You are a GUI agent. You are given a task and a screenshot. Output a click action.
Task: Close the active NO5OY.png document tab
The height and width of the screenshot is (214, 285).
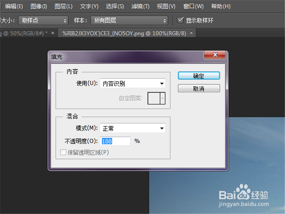191,32
